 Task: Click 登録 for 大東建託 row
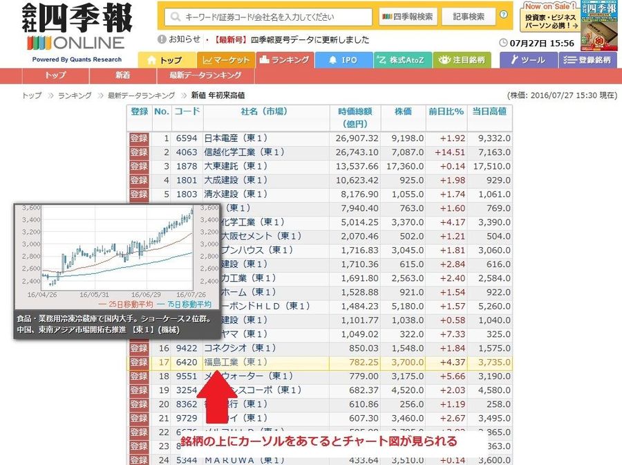click(139, 166)
